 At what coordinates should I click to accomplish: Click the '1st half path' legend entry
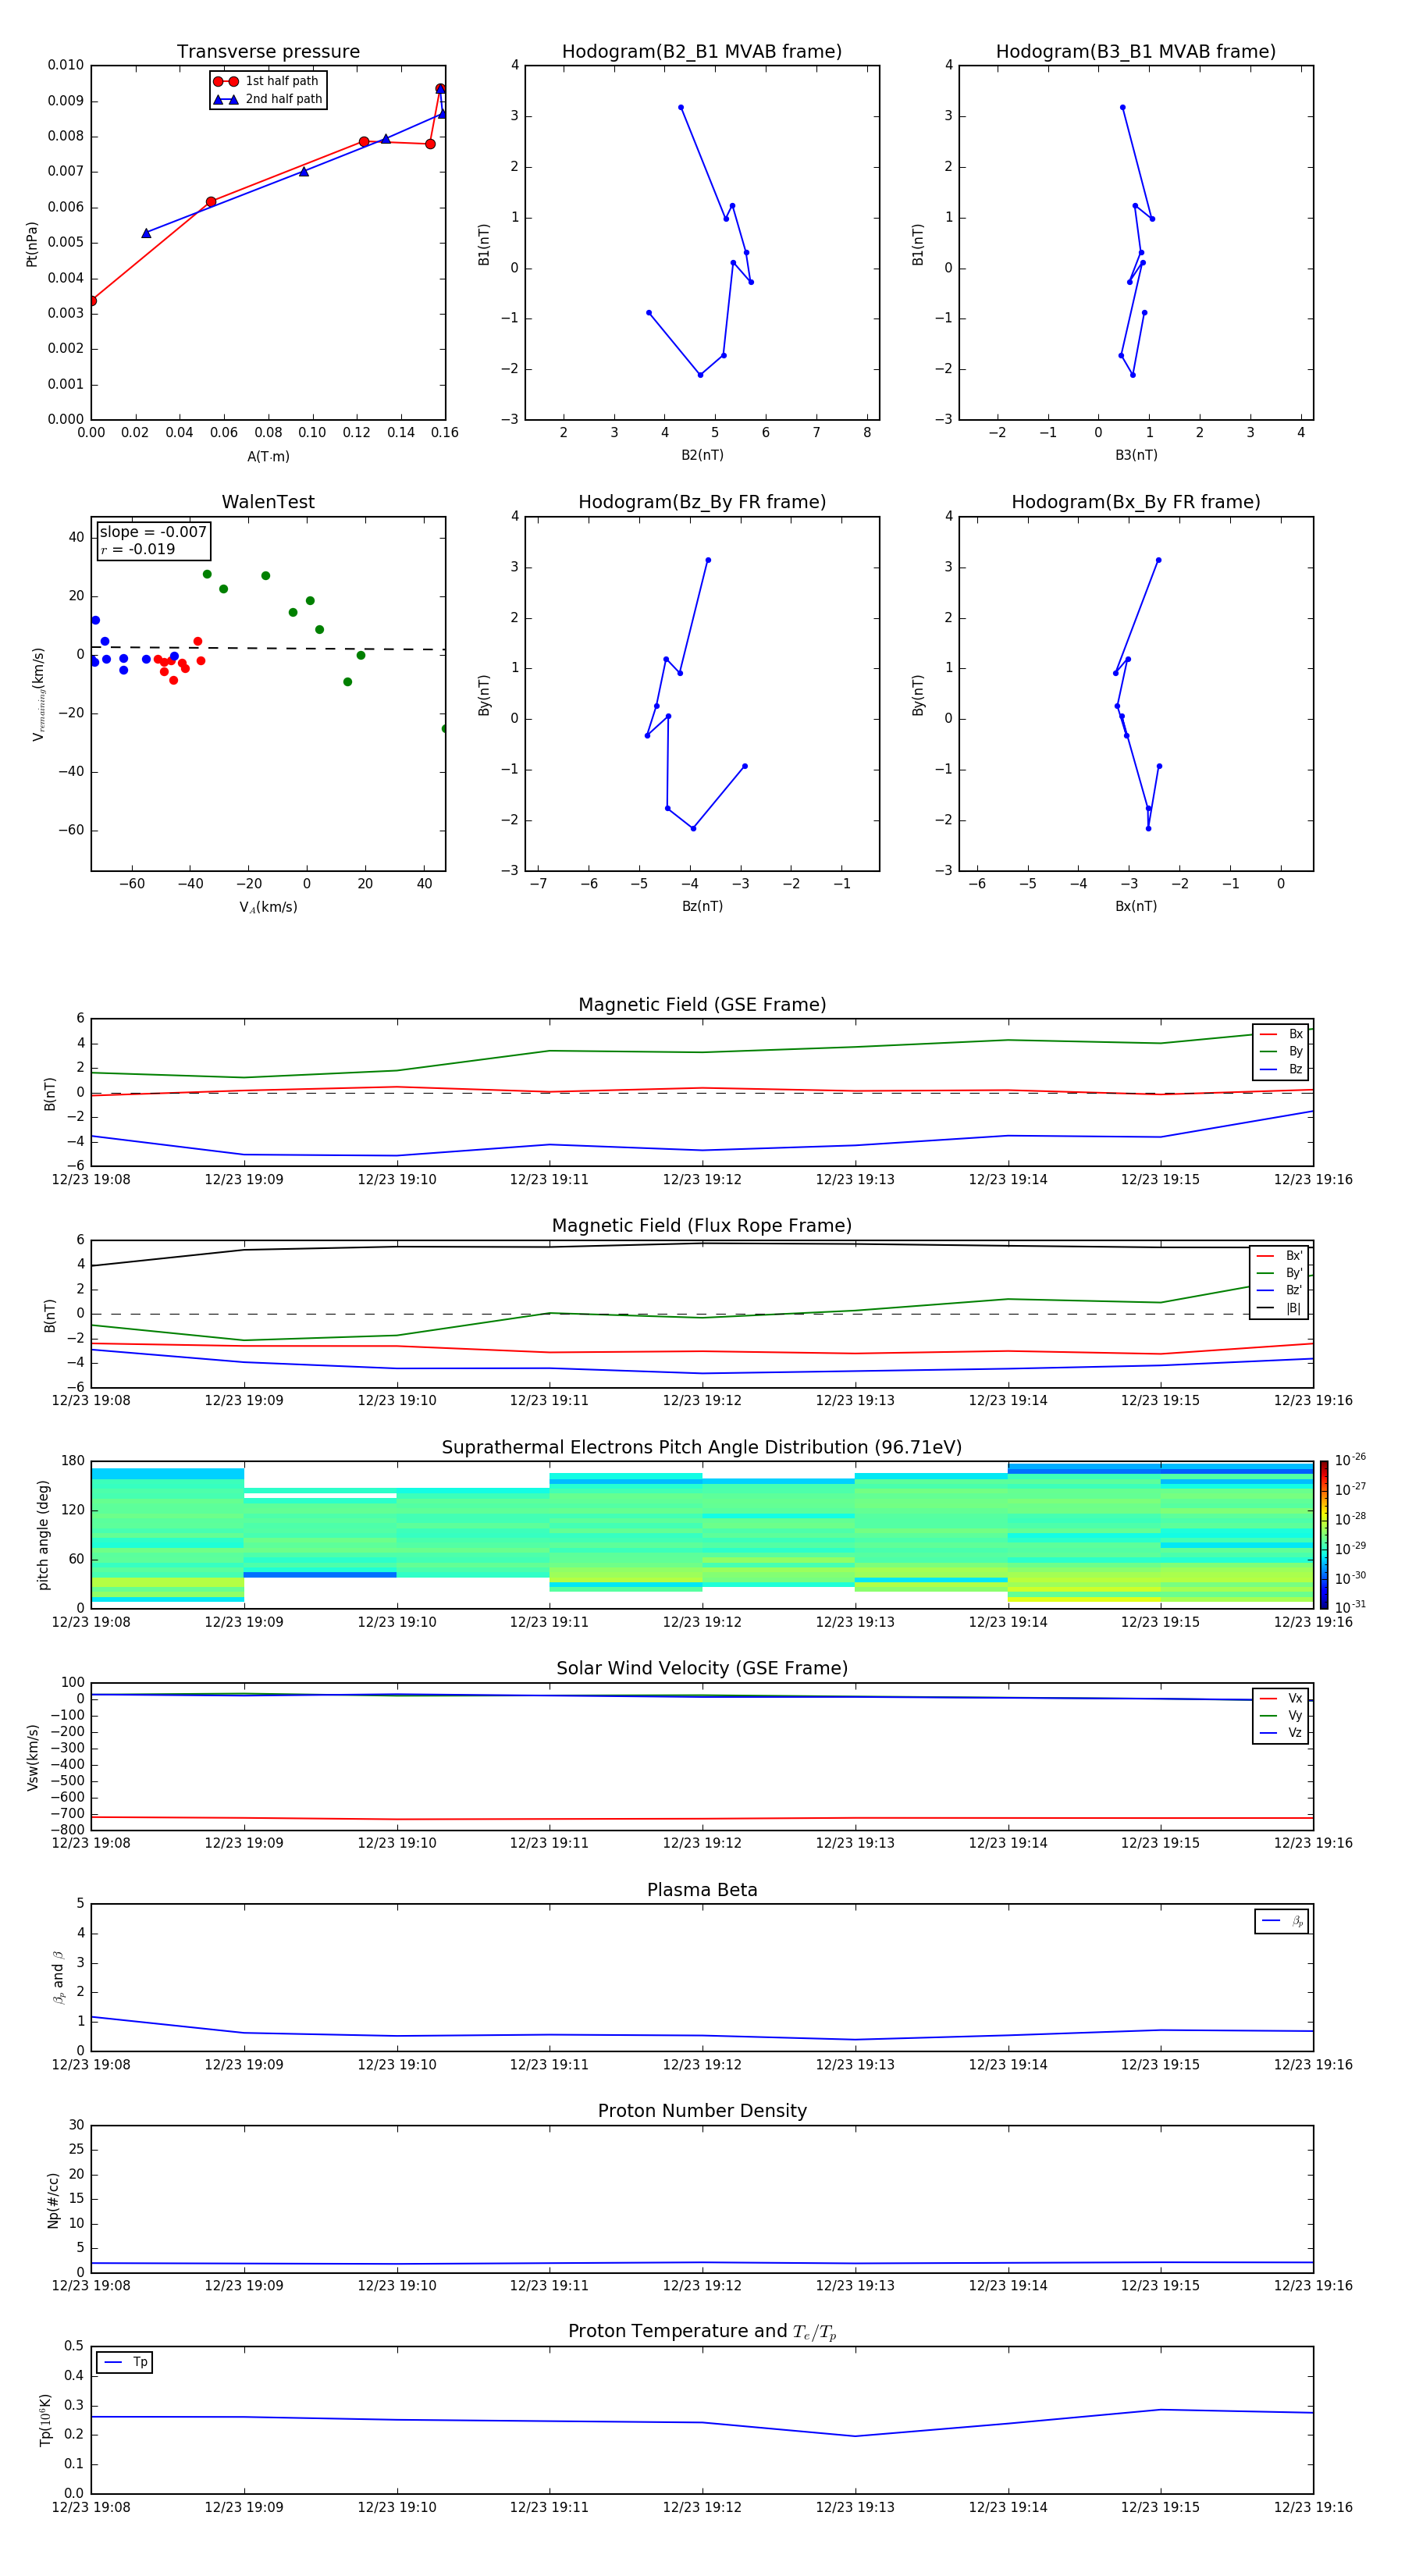[x=267, y=81]
